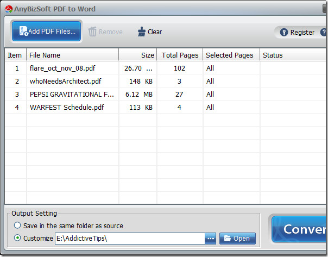Sort list by Item column header
The width and height of the screenshot is (328, 257).
(15, 55)
